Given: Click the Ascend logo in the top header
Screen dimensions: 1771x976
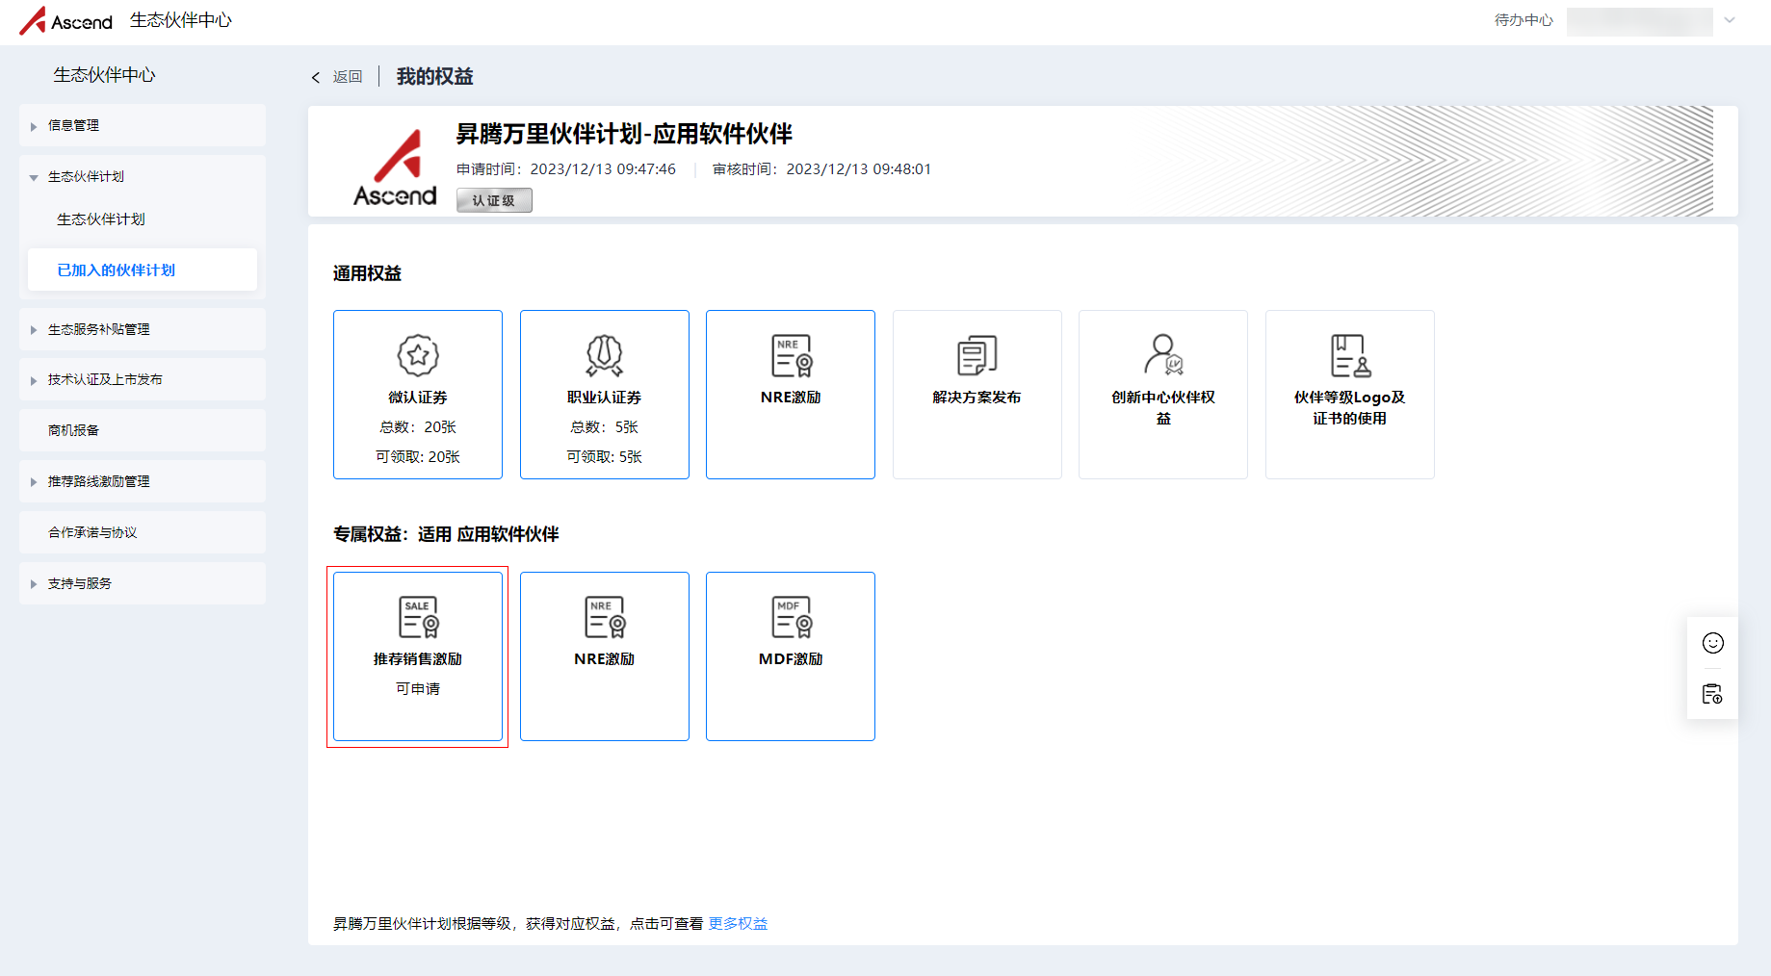Looking at the screenshot, I should pos(65,20).
